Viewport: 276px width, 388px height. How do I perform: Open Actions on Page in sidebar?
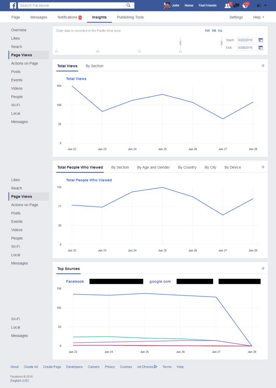pyautogui.click(x=25, y=63)
